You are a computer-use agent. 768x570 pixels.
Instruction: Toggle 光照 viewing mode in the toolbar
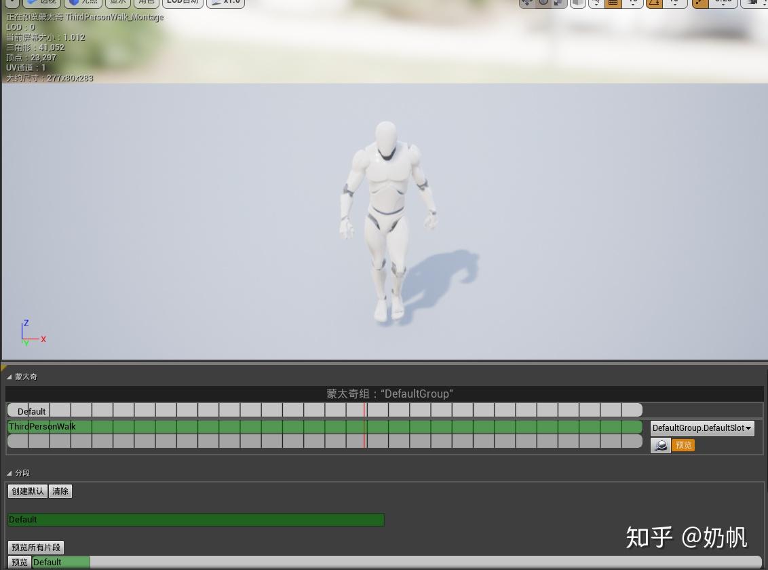[83, 2]
